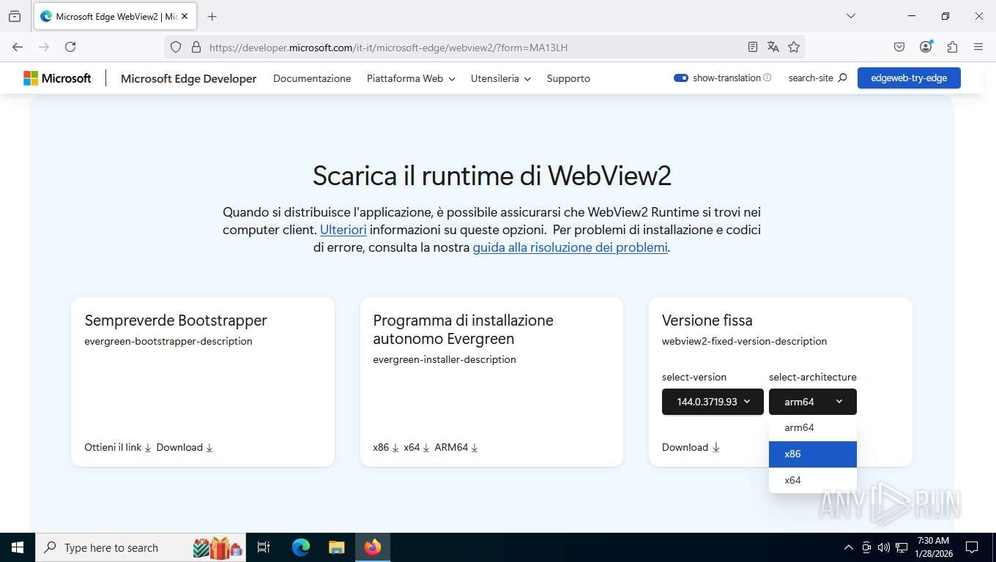Screen dimensions: 996x562
Task: Open the translate page icon
Action: coord(773,47)
